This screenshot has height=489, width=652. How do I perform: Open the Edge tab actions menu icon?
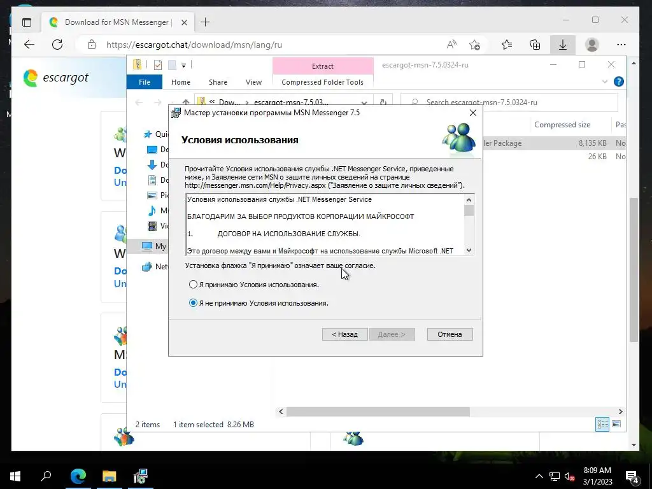click(x=27, y=22)
